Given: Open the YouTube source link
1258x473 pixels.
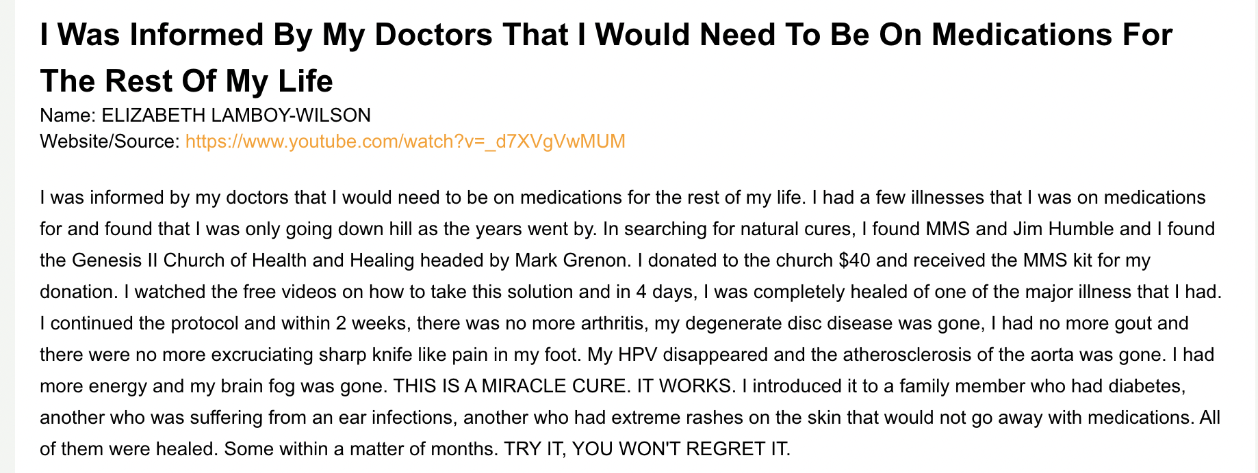Looking at the screenshot, I should pyautogui.click(x=405, y=141).
